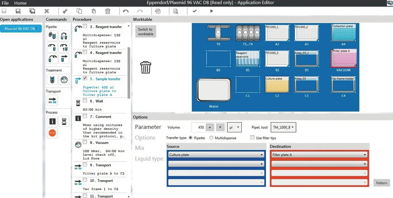Click the Vacuum command icon under Treatment
393x198 pixels.
(x=64, y=79)
